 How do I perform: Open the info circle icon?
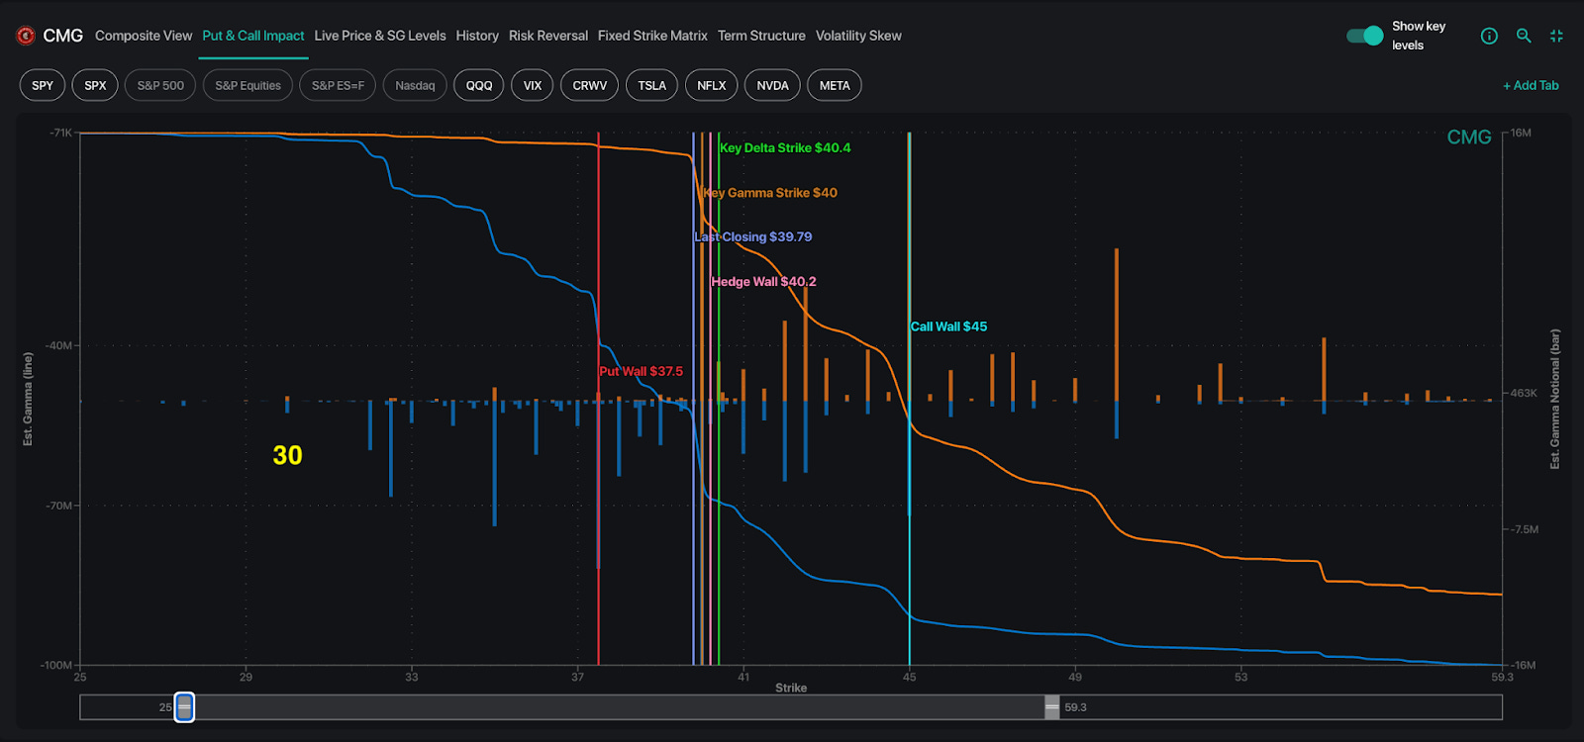click(x=1489, y=36)
